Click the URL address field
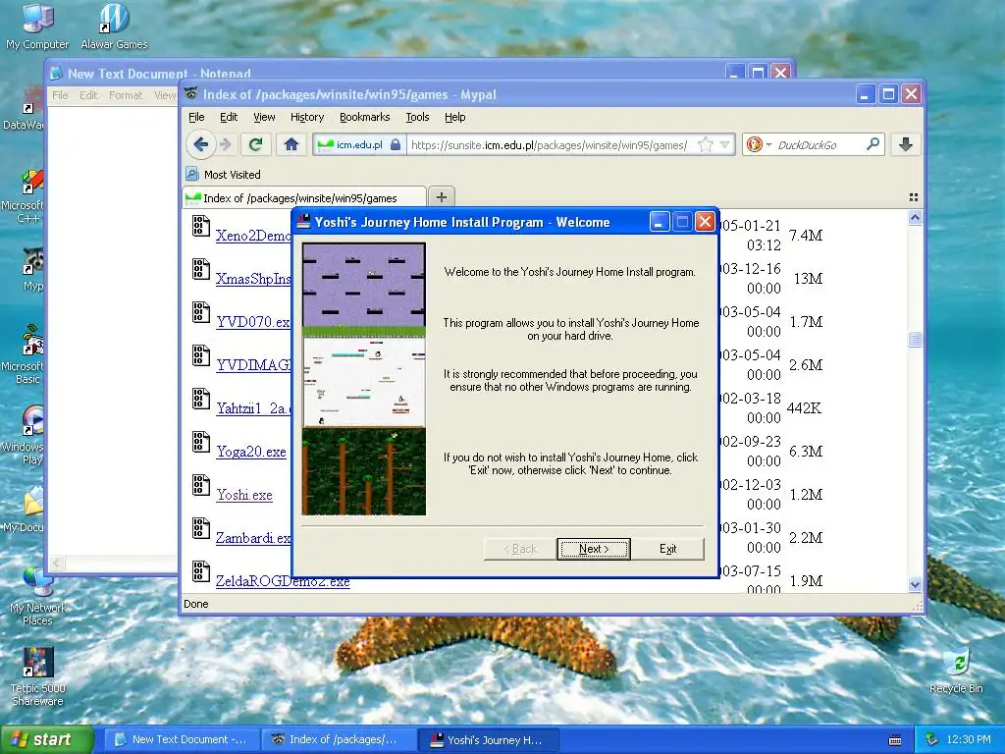1005x754 pixels. [550, 145]
